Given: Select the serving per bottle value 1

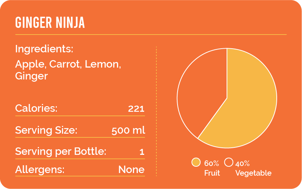Looking at the screenshot, I should [142, 152].
